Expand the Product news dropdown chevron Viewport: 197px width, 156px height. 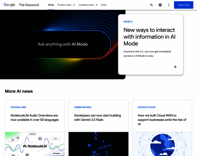click(x=74, y=5)
